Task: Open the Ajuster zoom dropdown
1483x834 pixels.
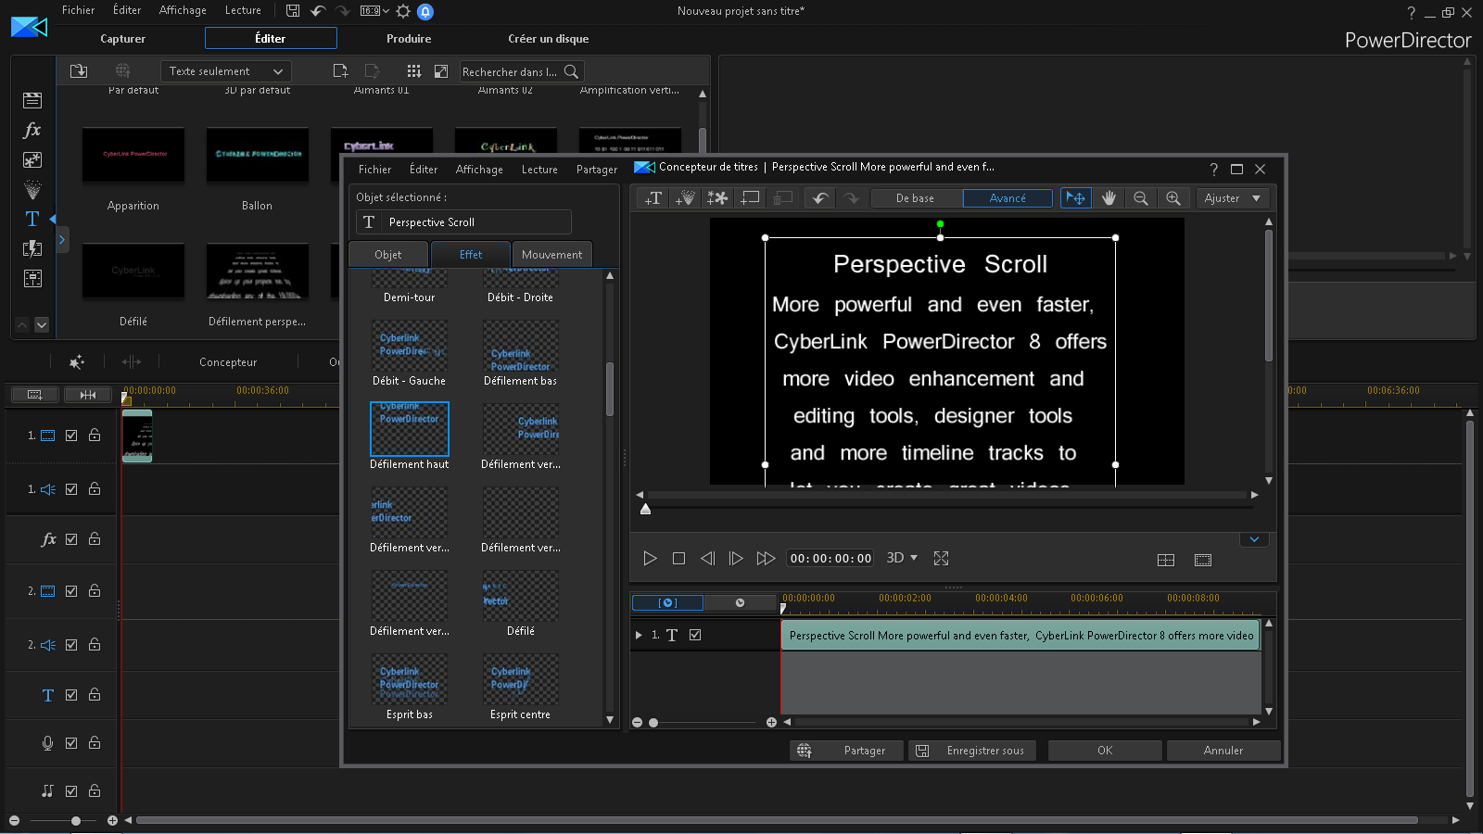Action: (1233, 197)
